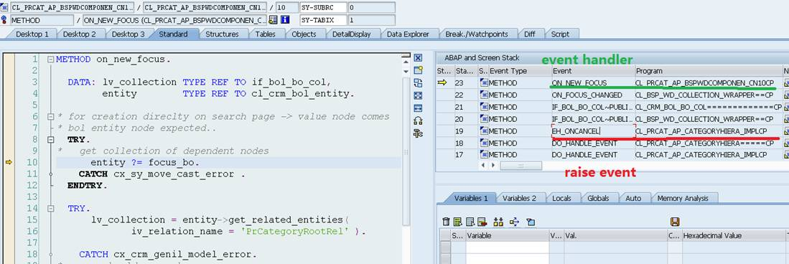This screenshot has height=264, width=789.
Task: Click ABAP stack horizontal scroll left arrow
Action: (484, 165)
